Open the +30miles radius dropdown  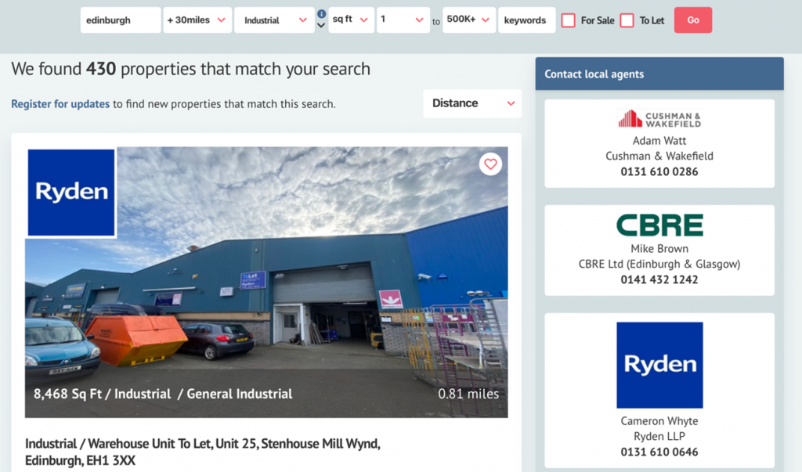point(197,20)
